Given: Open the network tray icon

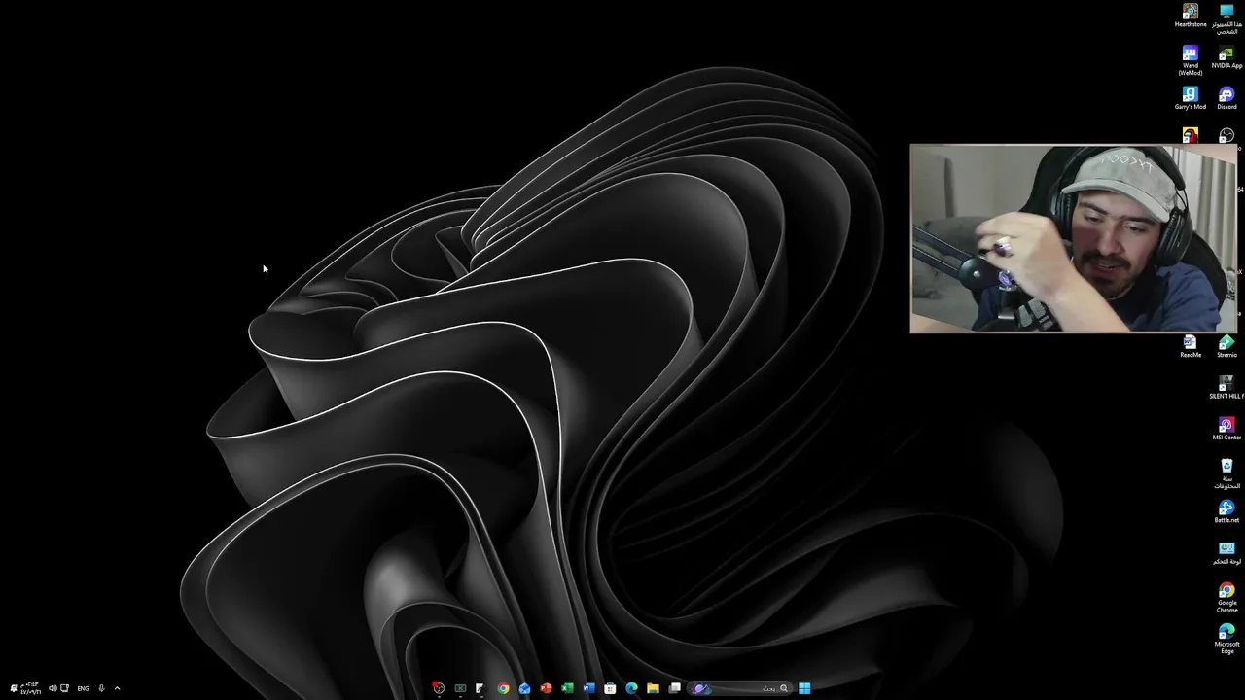Looking at the screenshot, I should point(64,688).
